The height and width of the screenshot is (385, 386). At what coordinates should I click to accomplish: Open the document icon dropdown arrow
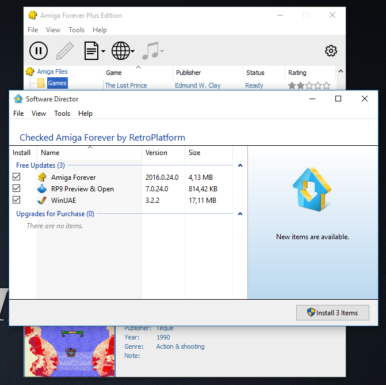tap(103, 51)
